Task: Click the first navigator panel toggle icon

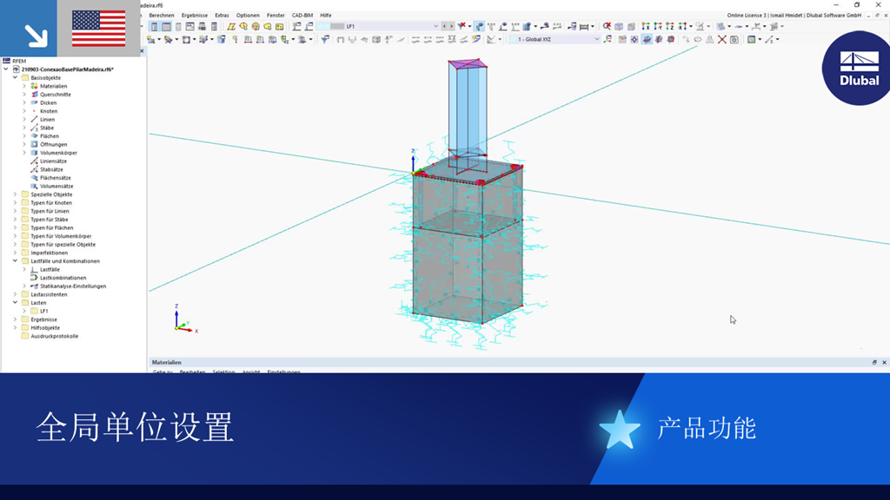Action: click(x=154, y=26)
